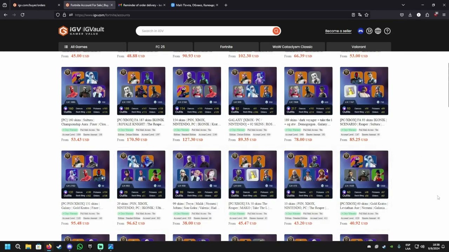Image resolution: width=449 pixels, height=252 pixels.
Task: Click the 40.92 USD price
Action: [358, 223]
